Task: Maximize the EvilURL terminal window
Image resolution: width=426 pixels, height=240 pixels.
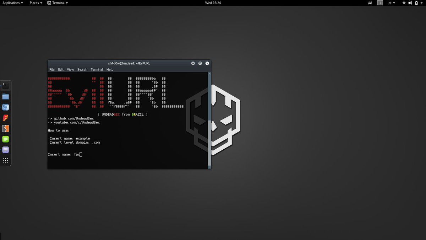Action: [x=200, y=63]
